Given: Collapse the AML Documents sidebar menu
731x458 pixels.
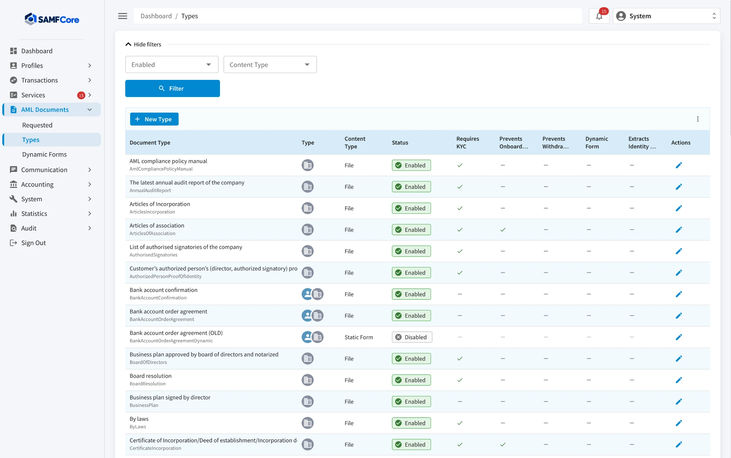Looking at the screenshot, I should 52,110.
